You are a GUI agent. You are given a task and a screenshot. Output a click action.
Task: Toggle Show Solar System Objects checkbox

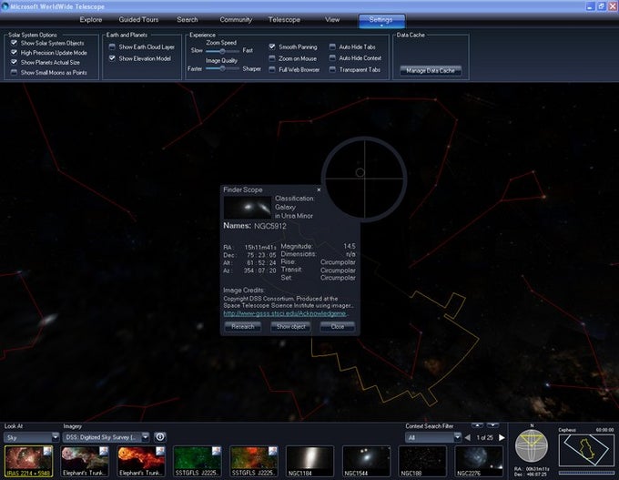pyautogui.click(x=15, y=43)
